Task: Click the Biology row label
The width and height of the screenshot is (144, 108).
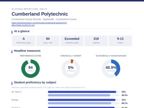Action: point(15,100)
